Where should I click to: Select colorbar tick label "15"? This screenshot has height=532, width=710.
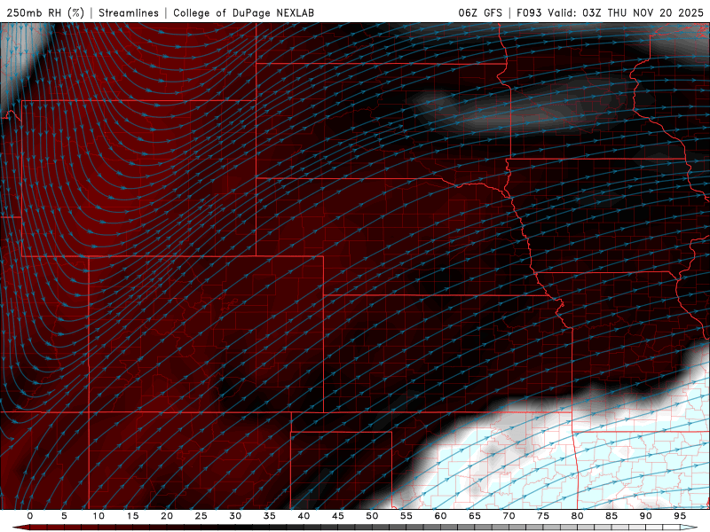pyautogui.click(x=132, y=516)
